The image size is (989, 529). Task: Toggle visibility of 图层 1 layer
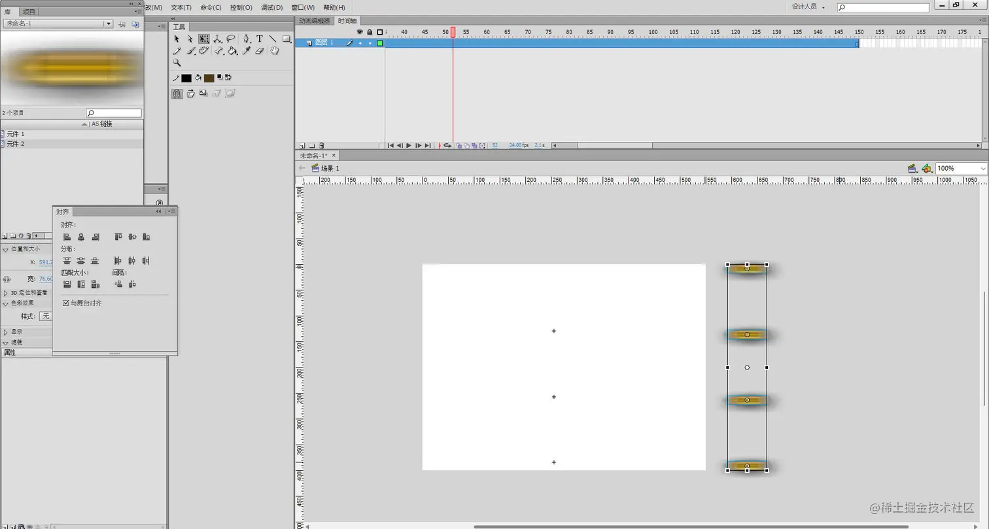pyautogui.click(x=360, y=43)
